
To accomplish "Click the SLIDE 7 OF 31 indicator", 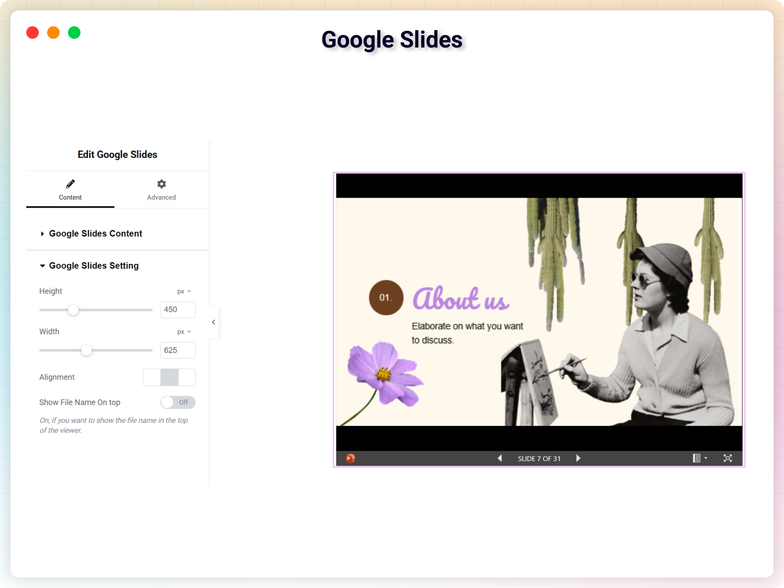I will (x=539, y=459).
